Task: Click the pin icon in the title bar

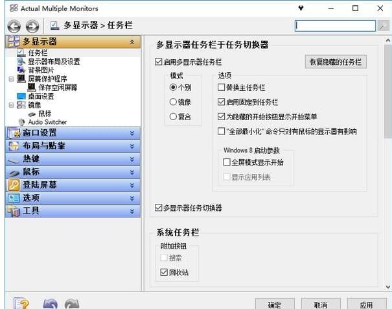Action: tap(301, 8)
